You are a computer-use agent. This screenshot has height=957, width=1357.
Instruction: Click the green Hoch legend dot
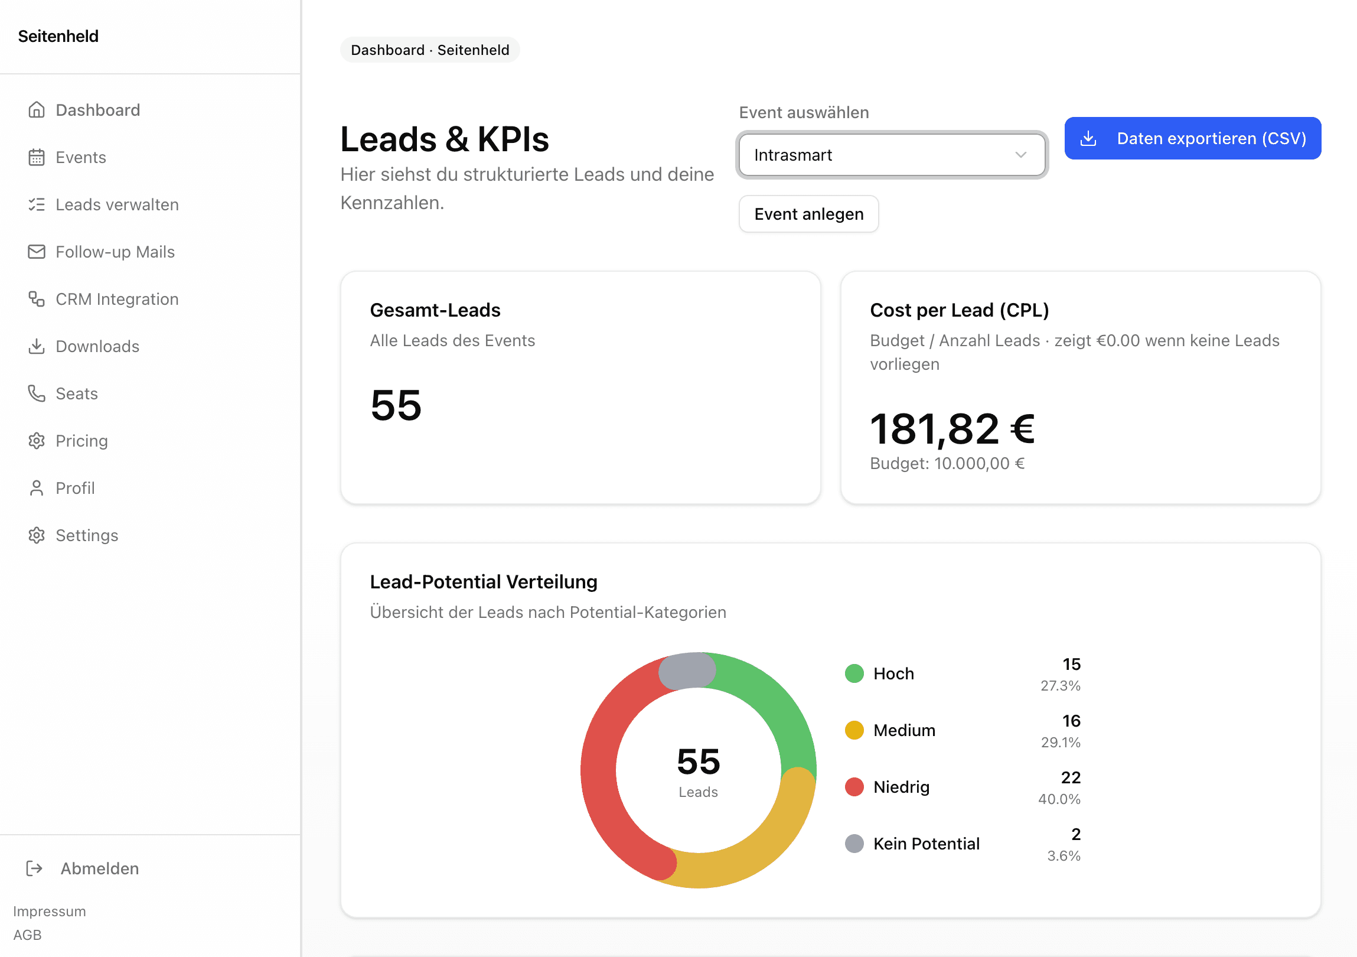pyautogui.click(x=854, y=673)
